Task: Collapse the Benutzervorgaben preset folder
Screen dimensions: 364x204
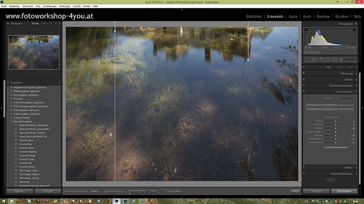Action: 11,121
